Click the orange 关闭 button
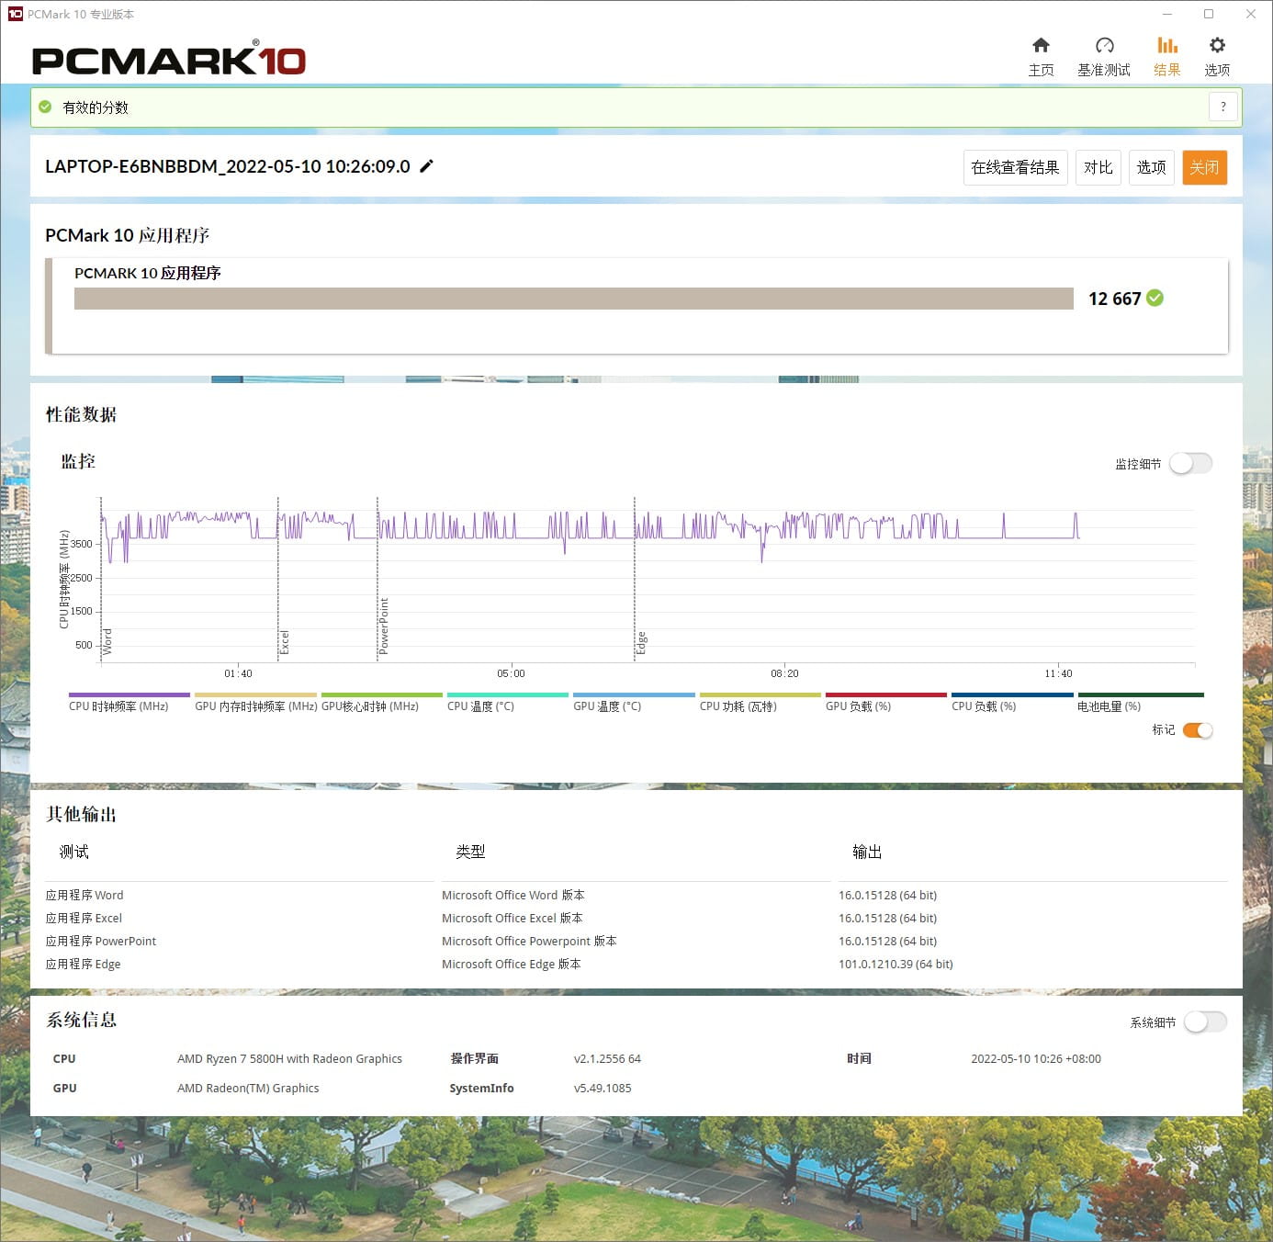This screenshot has width=1273, height=1242. coord(1204,167)
